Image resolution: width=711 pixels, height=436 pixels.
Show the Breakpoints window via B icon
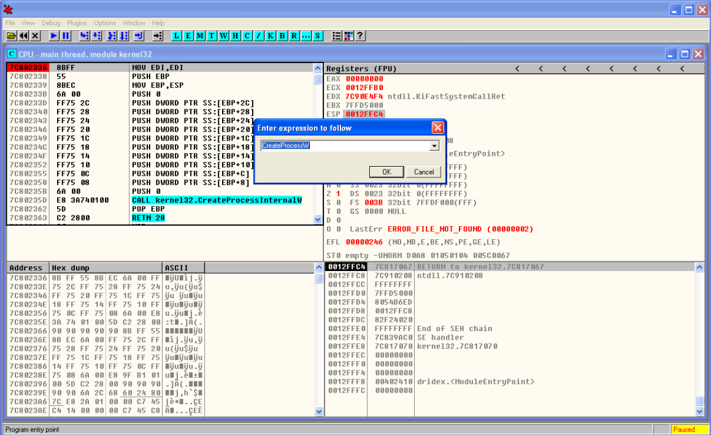tap(282, 36)
